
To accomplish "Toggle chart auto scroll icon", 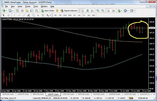I will click(x=109, y=11).
